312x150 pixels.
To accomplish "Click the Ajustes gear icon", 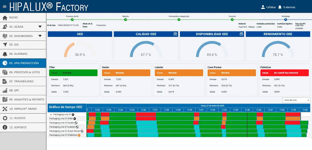I will 5,118.
